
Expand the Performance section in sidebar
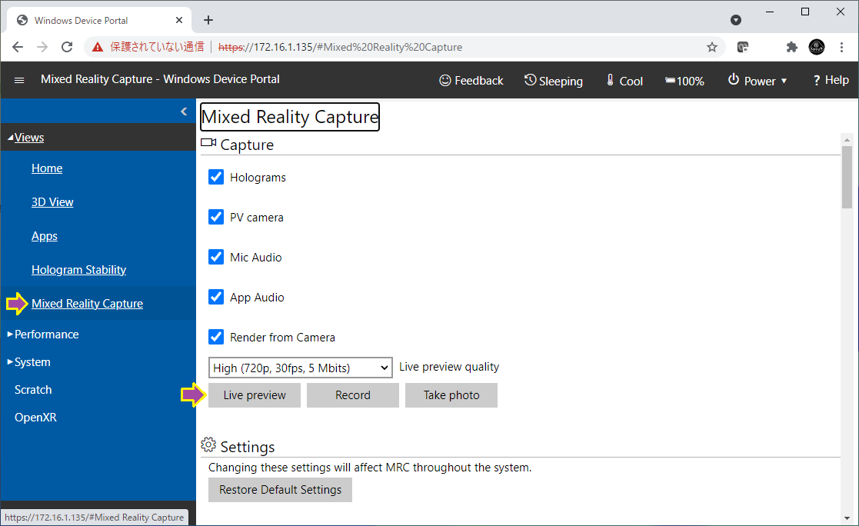point(46,335)
